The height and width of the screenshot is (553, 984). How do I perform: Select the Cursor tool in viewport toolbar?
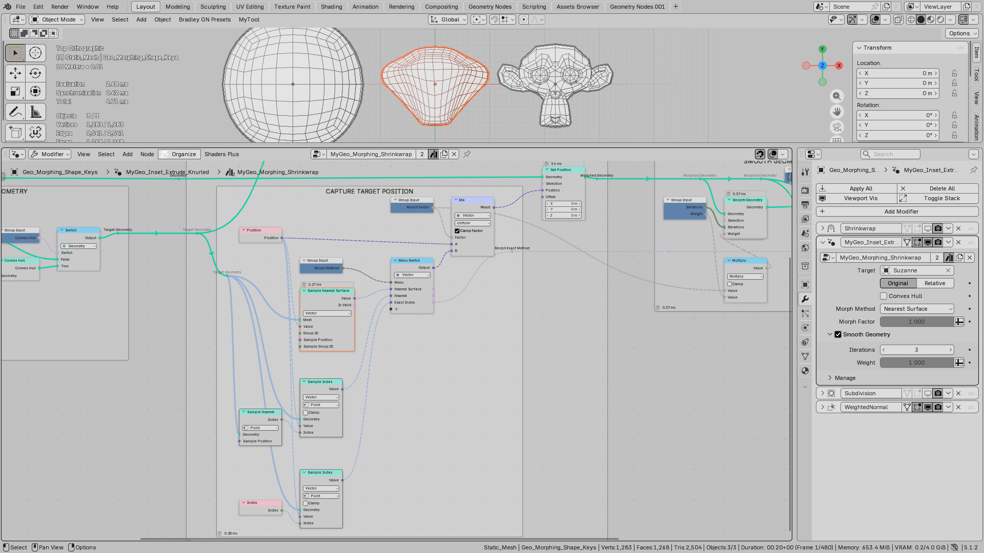coord(35,53)
